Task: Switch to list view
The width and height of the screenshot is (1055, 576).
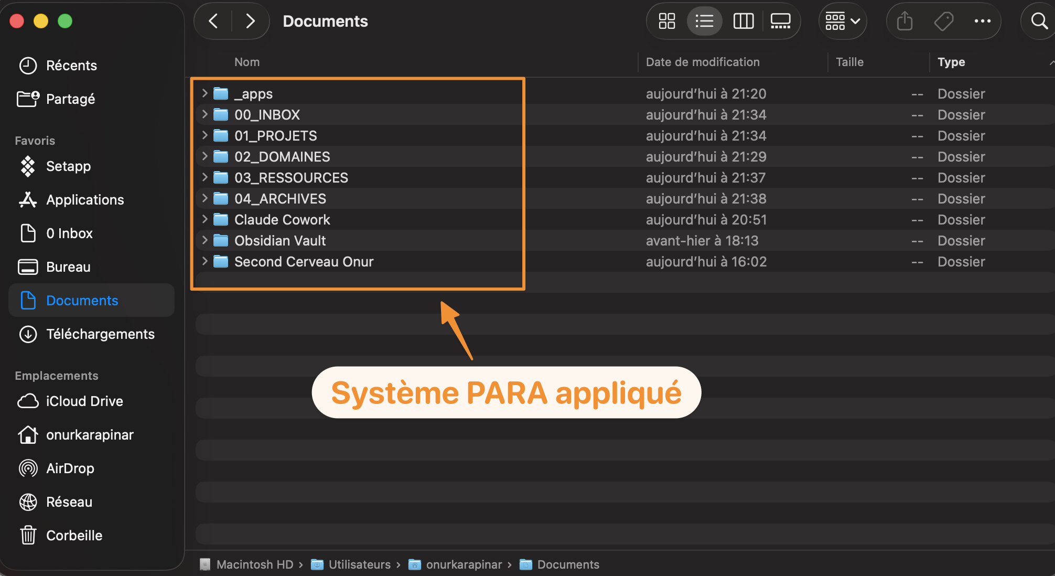Action: pyautogui.click(x=704, y=21)
